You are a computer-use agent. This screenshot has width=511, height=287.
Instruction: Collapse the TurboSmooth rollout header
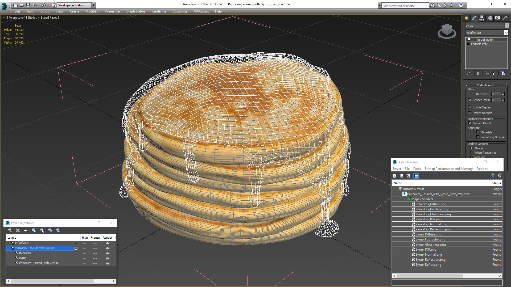pos(485,85)
